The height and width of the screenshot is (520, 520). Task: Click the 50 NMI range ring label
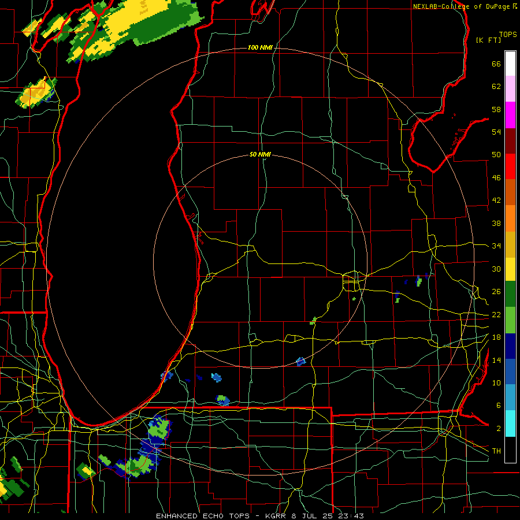[260, 154]
